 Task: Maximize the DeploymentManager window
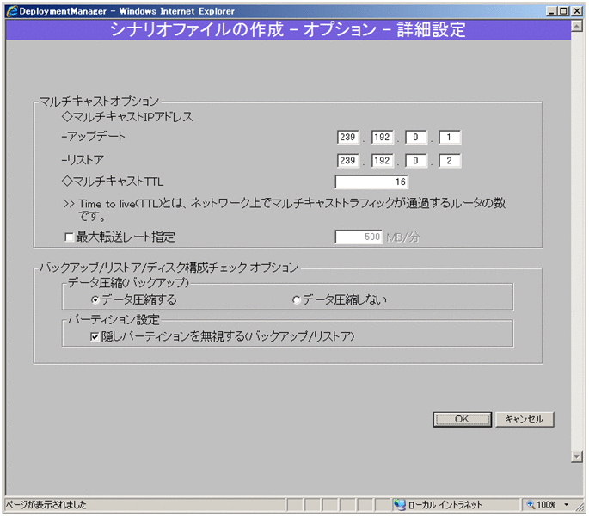click(563, 11)
